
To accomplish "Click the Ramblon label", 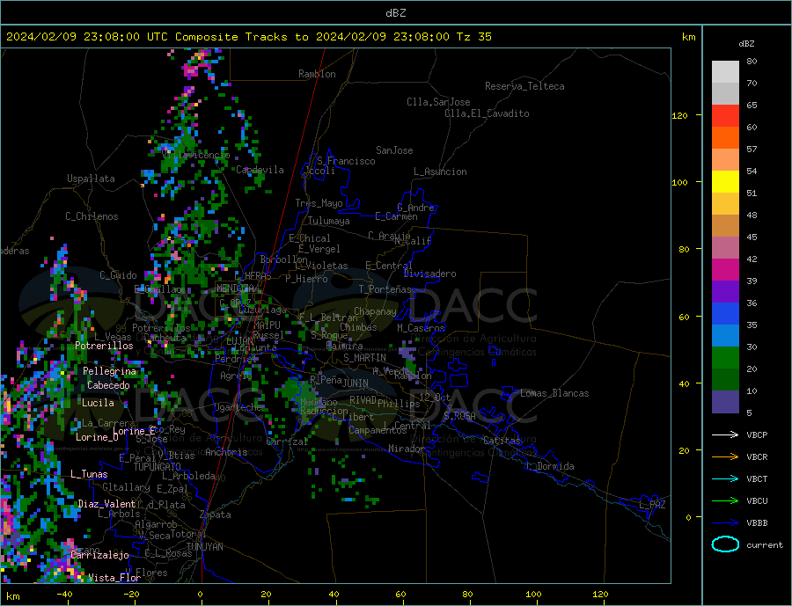I will [x=317, y=74].
